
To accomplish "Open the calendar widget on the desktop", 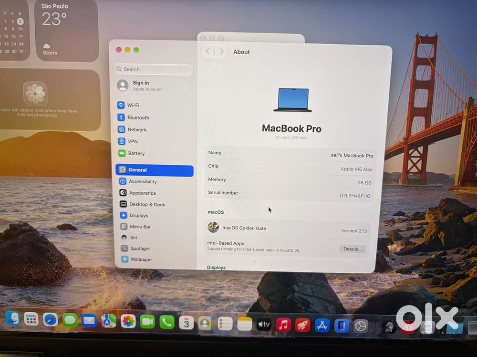I will [14, 30].
